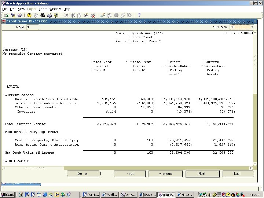This screenshot has height=198, width=264.
Task: Click the report vertical scrollbar down arrow
Action: point(255,164)
